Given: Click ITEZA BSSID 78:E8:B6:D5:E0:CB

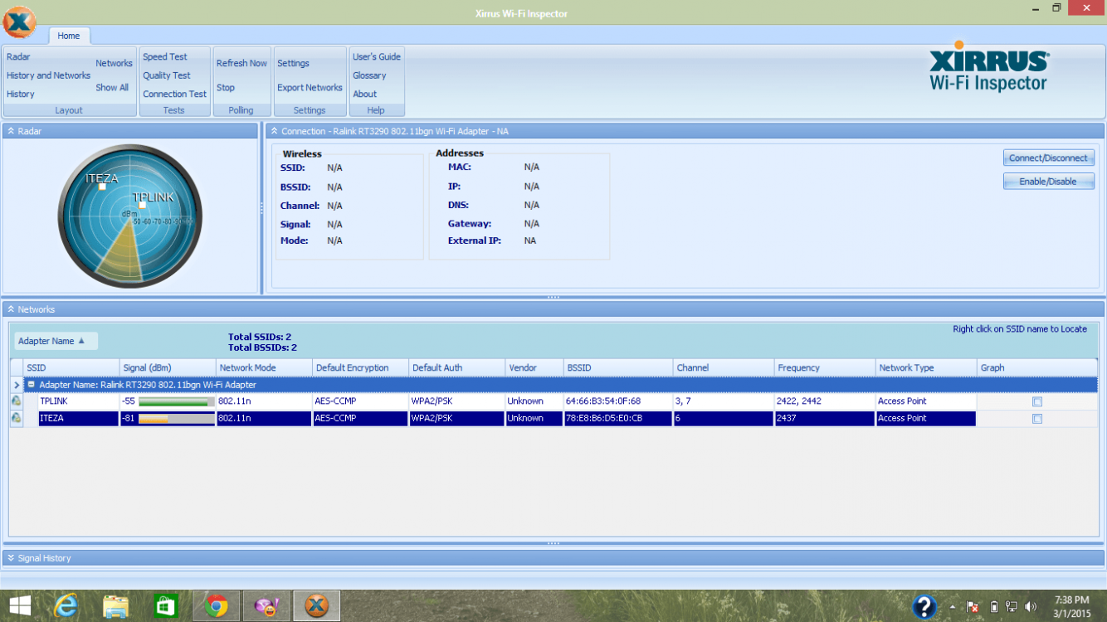Looking at the screenshot, I should (x=604, y=419).
